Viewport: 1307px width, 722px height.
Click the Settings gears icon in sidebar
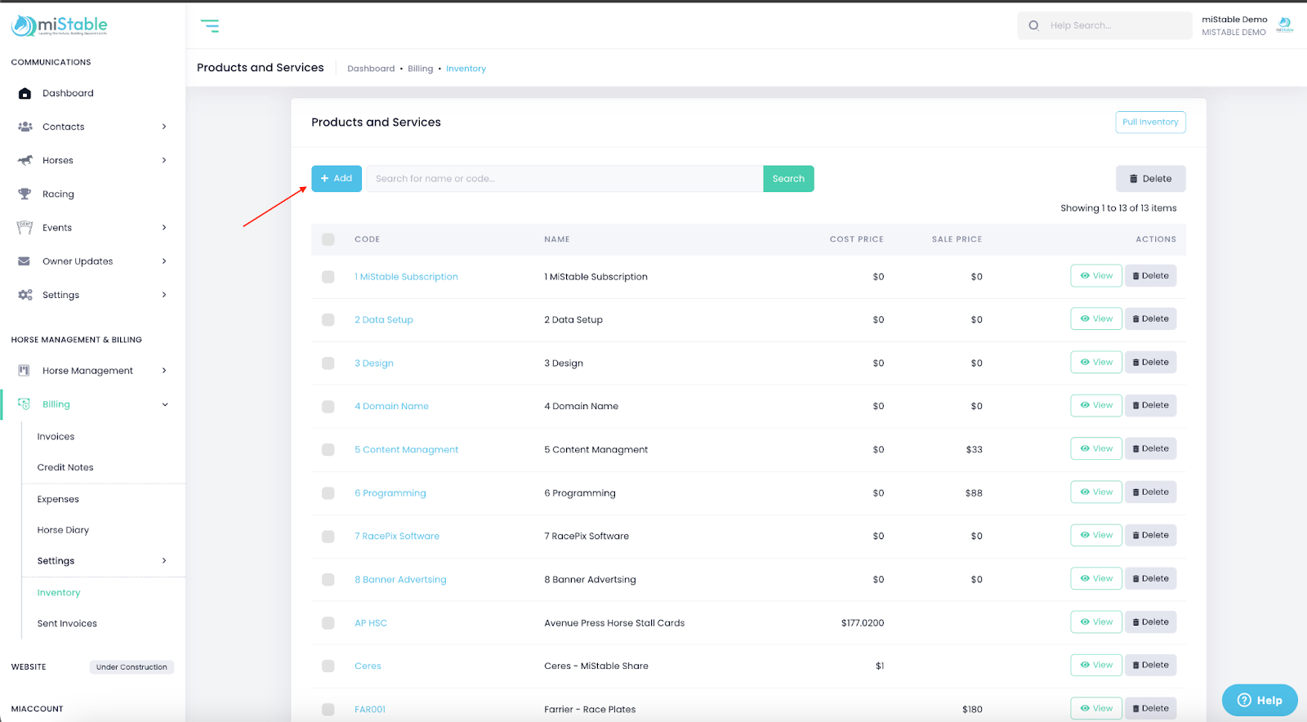25,295
